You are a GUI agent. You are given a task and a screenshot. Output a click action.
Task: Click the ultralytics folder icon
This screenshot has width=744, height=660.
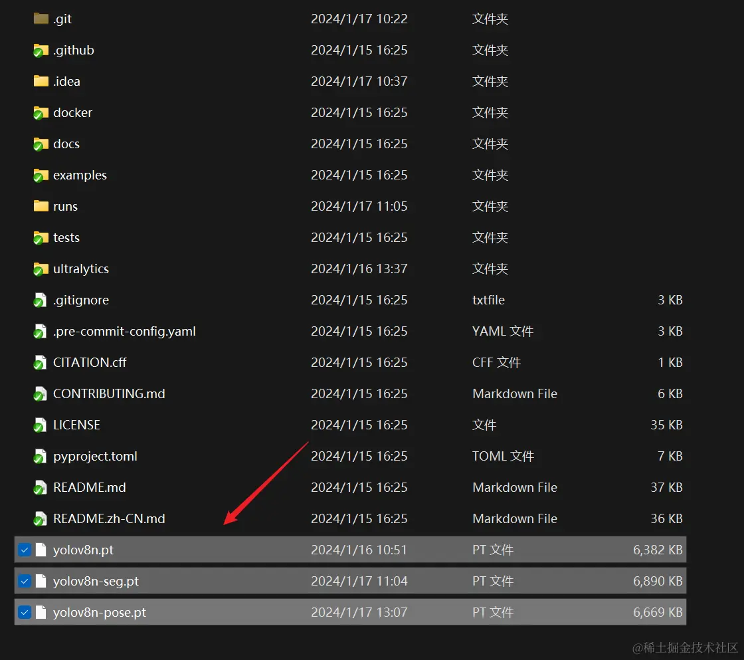pyautogui.click(x=41, y=269)
